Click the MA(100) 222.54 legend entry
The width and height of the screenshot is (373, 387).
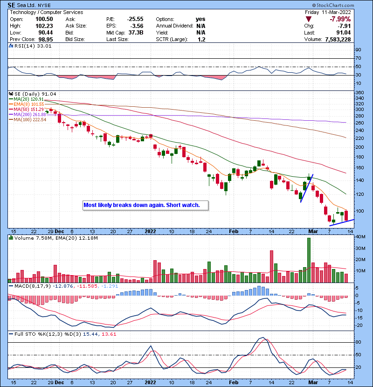[x=28, y=120]
